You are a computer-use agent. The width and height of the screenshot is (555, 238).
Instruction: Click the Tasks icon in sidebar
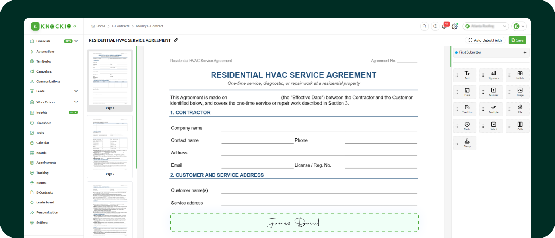tap(32, 133)
